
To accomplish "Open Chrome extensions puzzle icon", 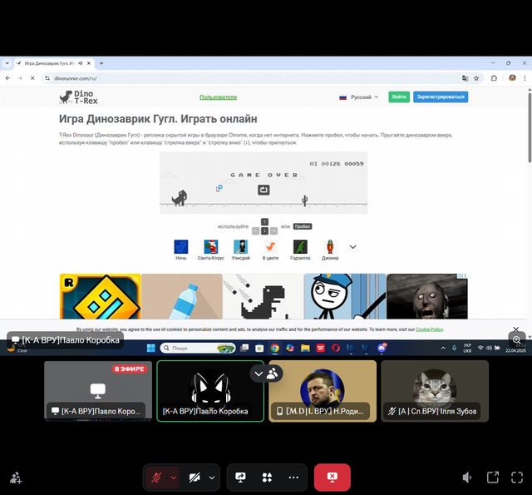I will (494, 78).
